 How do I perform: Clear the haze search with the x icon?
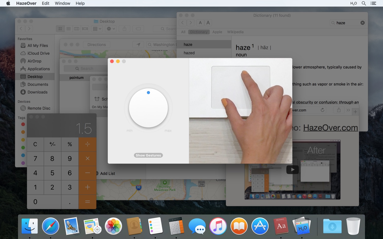362,23
